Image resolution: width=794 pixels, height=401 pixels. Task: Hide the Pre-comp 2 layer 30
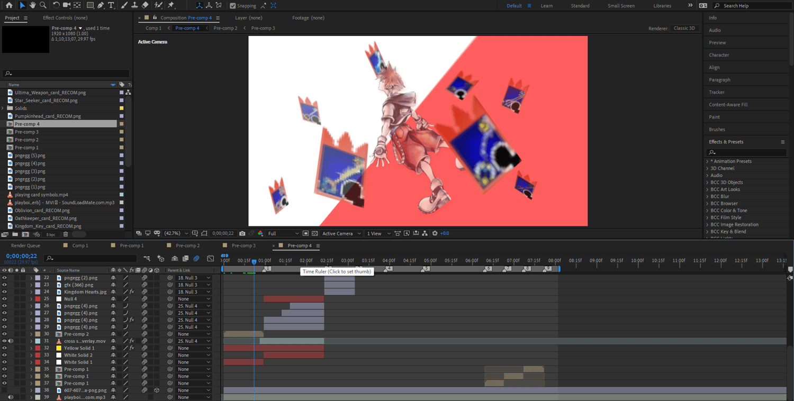point(4,334)
